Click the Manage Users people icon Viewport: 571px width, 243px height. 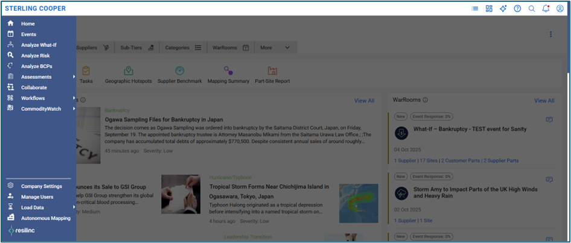[x=10, y=197]
